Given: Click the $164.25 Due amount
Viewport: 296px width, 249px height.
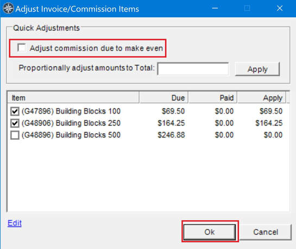Looking at the screenshot, I should coord(171,123).
